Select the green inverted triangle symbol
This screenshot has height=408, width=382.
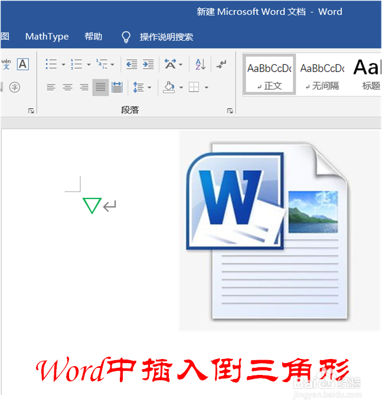(x=92, y=205)
